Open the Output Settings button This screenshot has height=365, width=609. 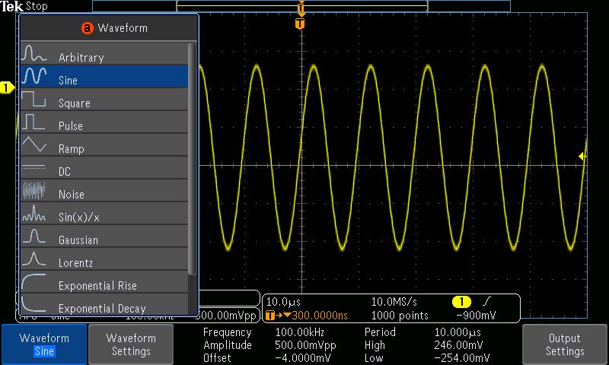564,344
